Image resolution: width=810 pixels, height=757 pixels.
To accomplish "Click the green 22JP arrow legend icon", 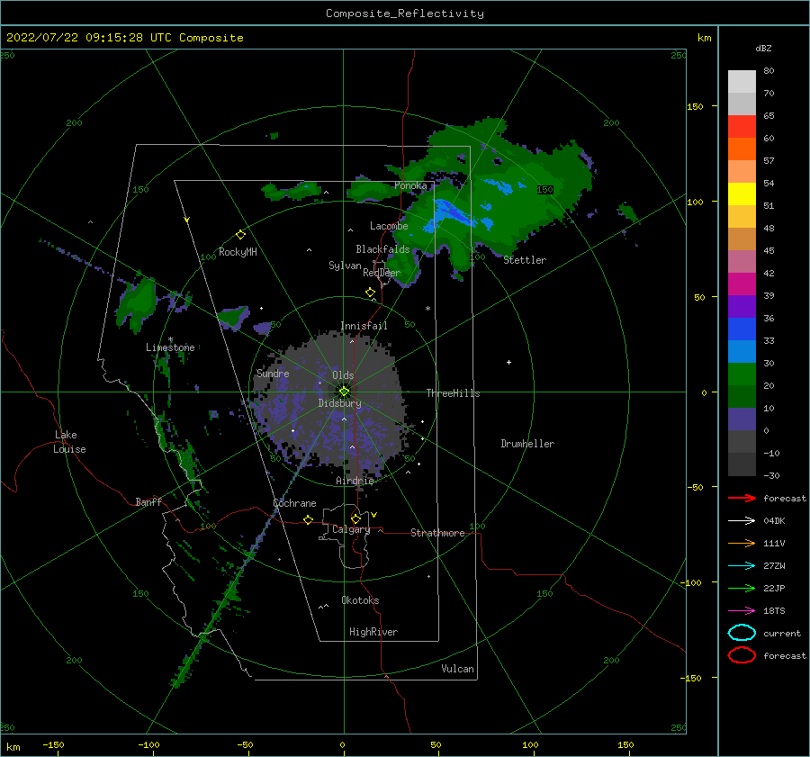I will click(x=742, y=588).
